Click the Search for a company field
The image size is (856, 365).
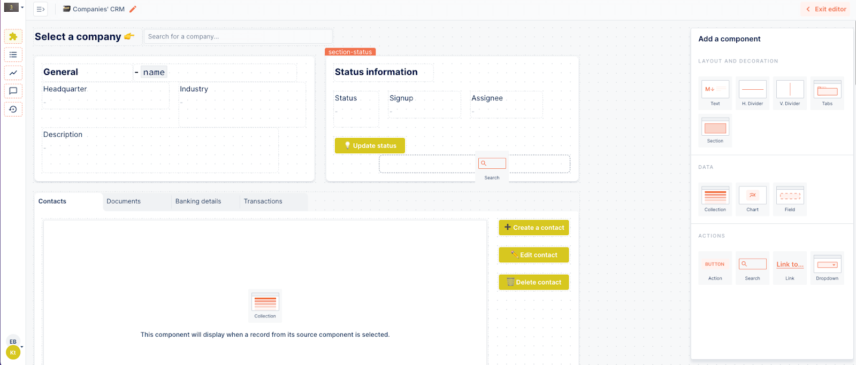pos(238,36)
